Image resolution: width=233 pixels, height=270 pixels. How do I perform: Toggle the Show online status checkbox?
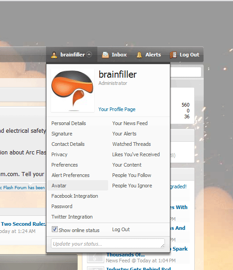[55, 229]
